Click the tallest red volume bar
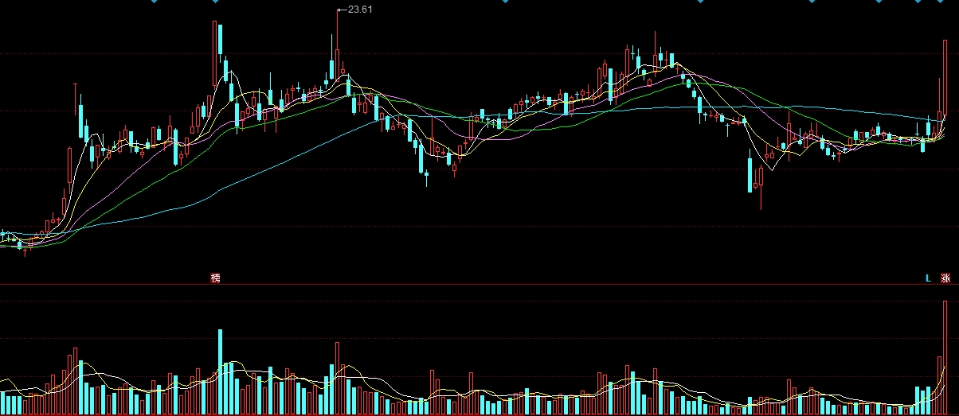 (945, 358)
